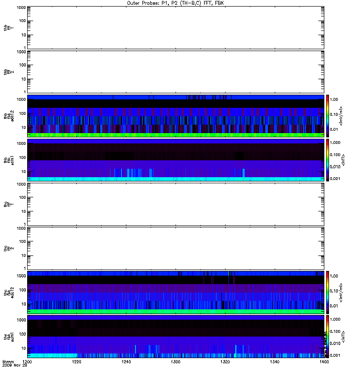Screen dimensions: 351x375
Task: Click the 'thb fbk edc12' y-axis label
Action: (x=8, y=116)
